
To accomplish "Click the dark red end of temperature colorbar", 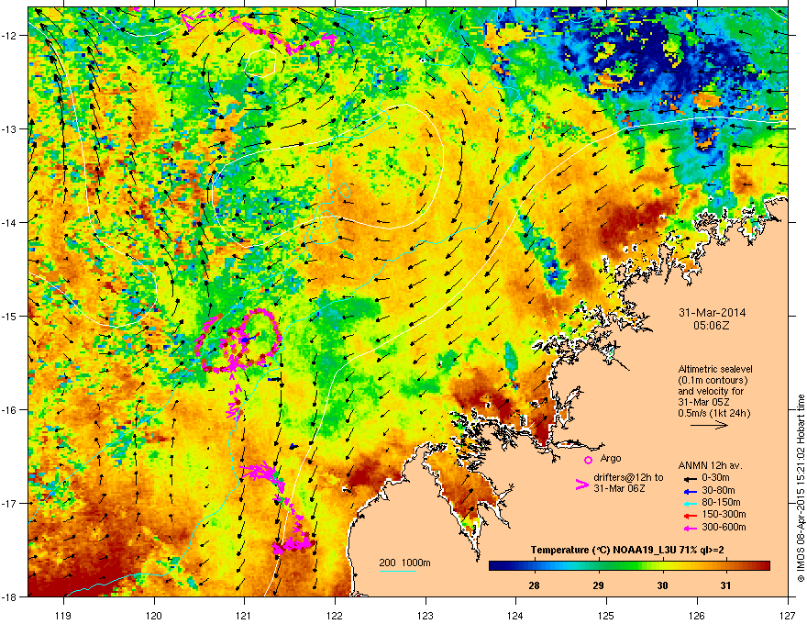I will 766,566.
